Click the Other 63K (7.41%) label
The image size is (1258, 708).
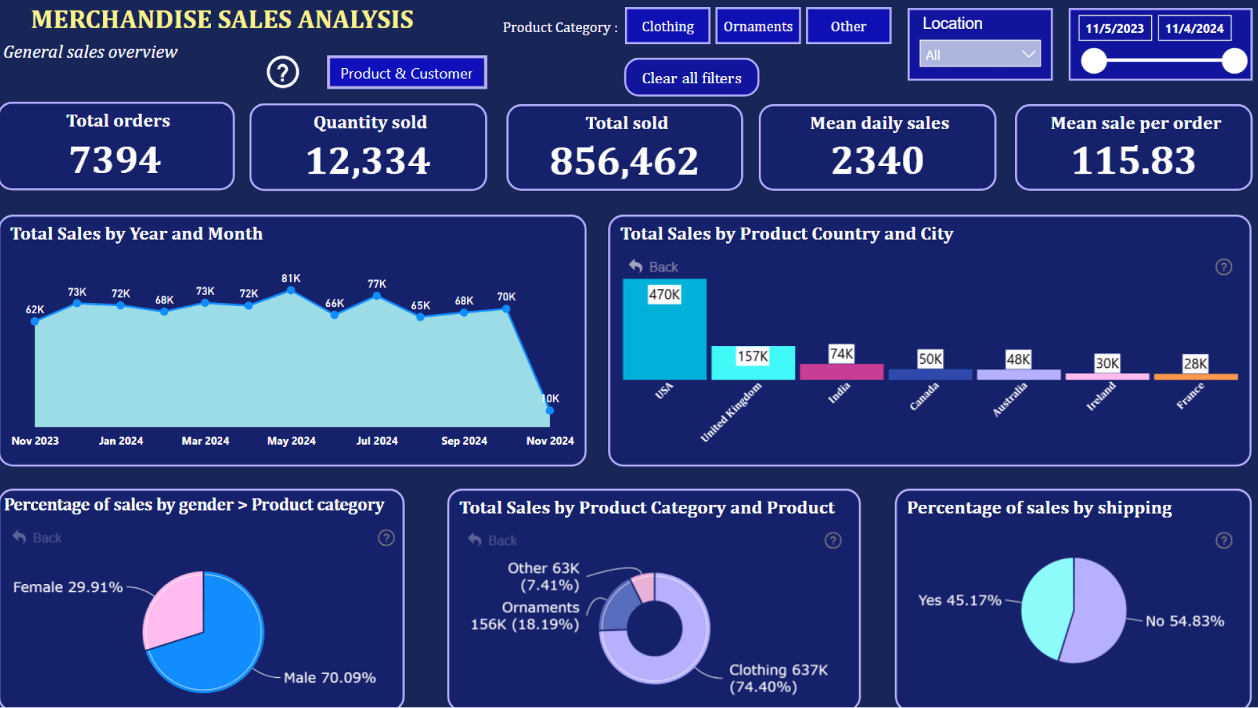(x=543, y=577)
